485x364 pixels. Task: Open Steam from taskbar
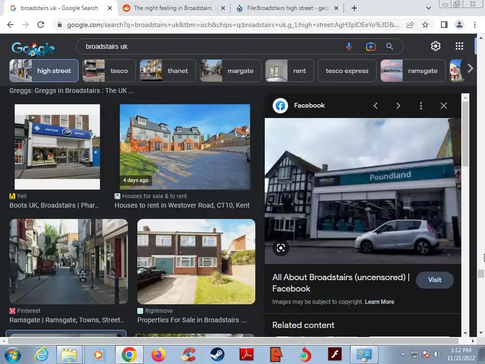217,355
